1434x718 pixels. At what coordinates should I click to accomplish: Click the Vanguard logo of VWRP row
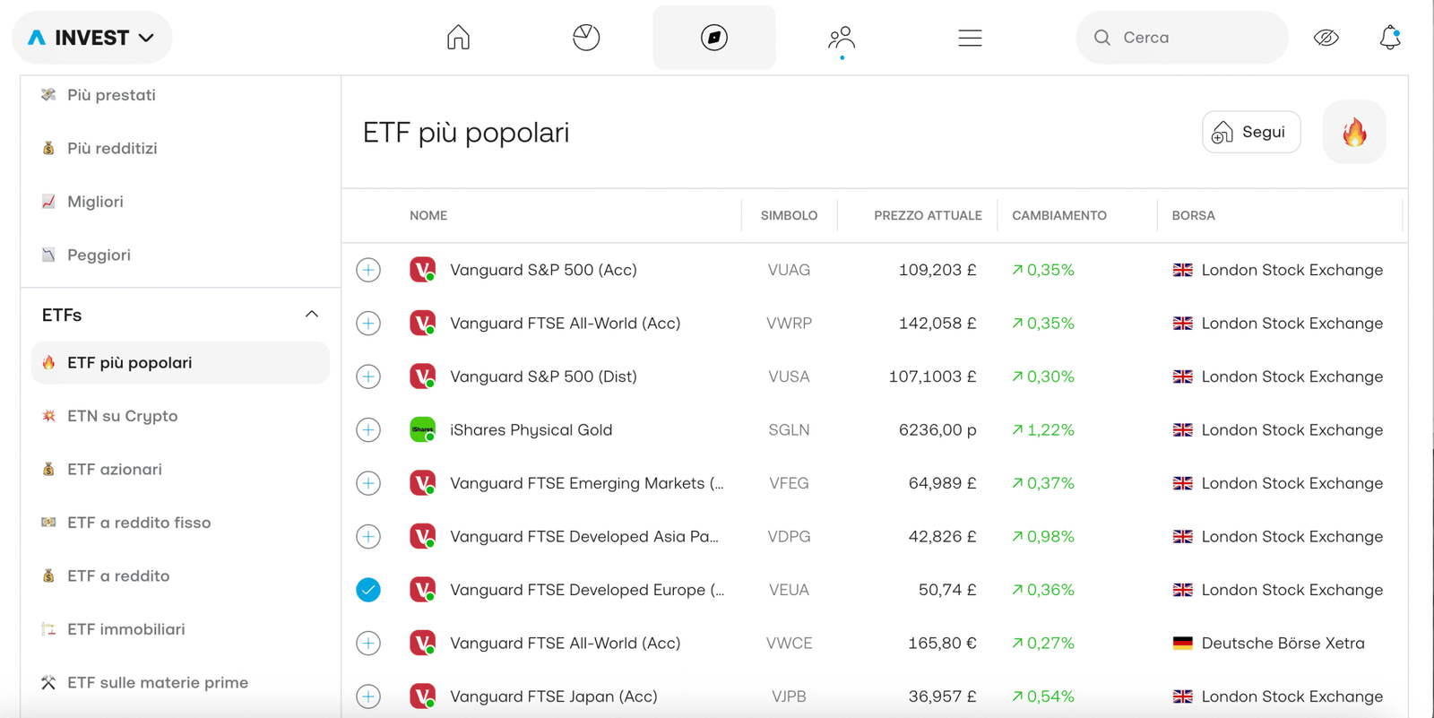tap(422, 324)
